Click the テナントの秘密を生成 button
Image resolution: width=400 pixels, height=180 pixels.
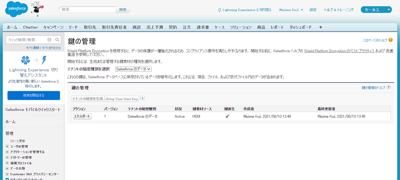[x=88, y=99]
